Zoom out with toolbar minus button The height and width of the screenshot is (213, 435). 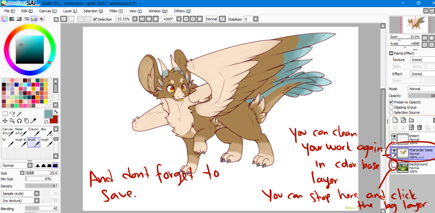(142, 19)
